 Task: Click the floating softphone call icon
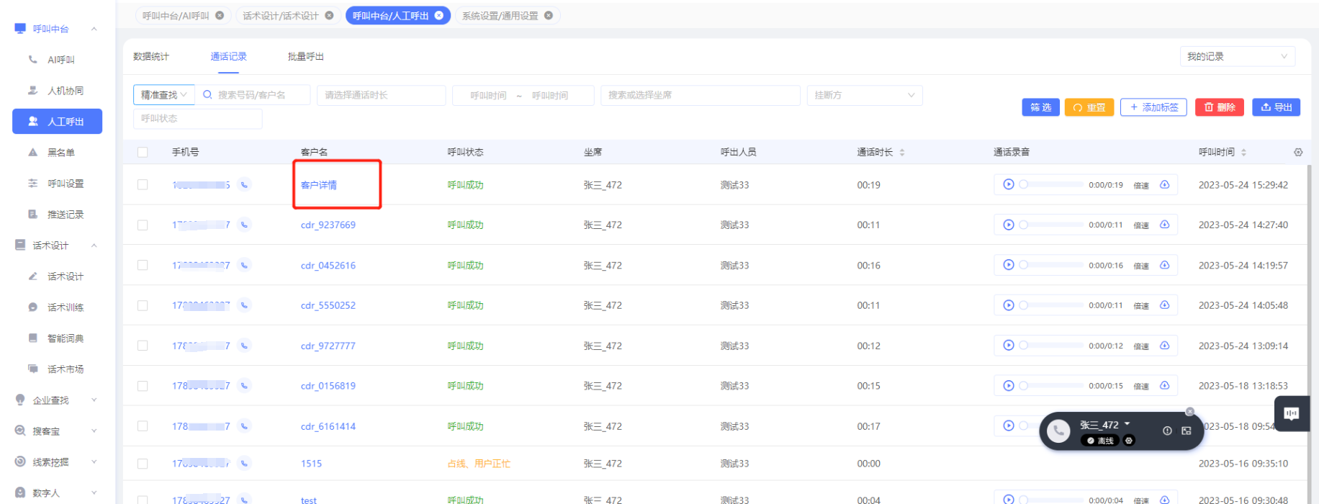(1058, 431)
